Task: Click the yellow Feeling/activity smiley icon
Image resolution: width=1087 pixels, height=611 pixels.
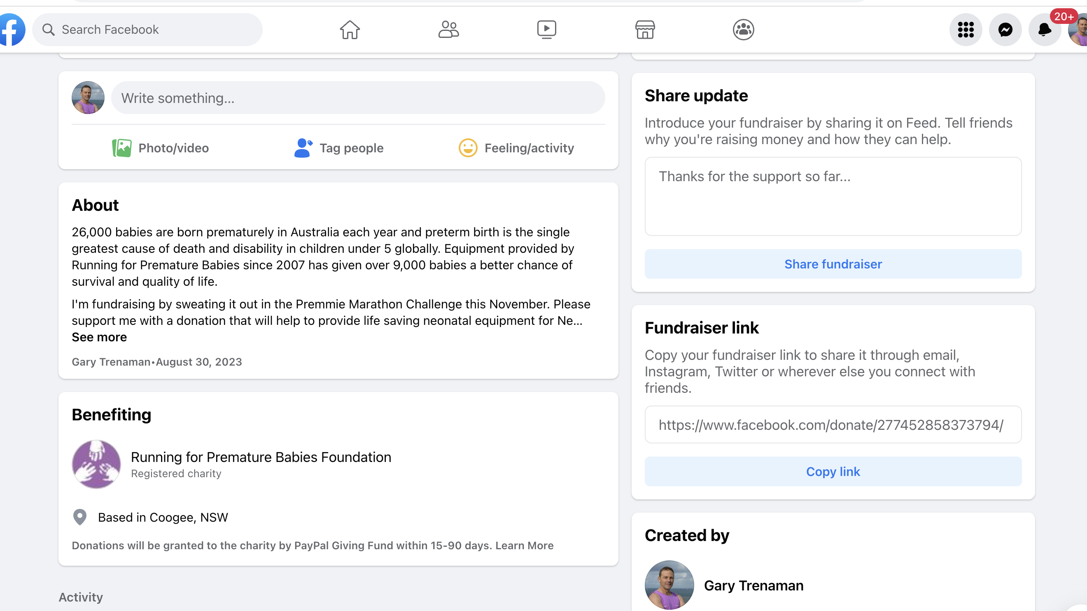Action: coord(468,148)
